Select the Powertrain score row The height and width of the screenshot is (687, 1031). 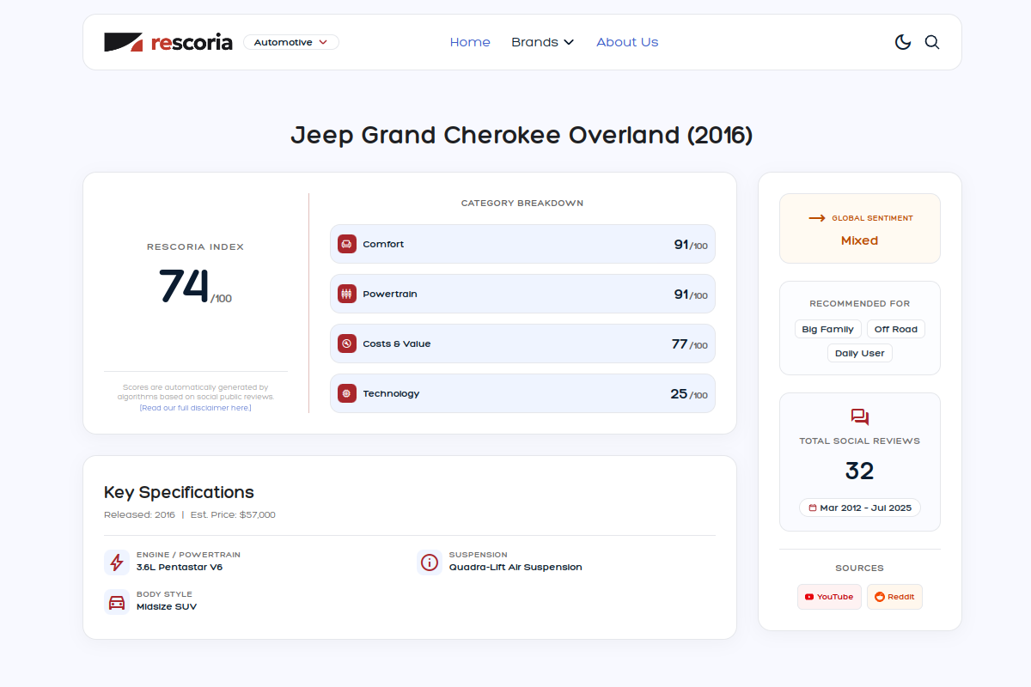(x=522, y=294)
